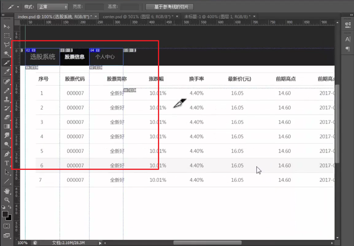
Task: Expand right panel dock with double arrows
Action: point(351,15)
